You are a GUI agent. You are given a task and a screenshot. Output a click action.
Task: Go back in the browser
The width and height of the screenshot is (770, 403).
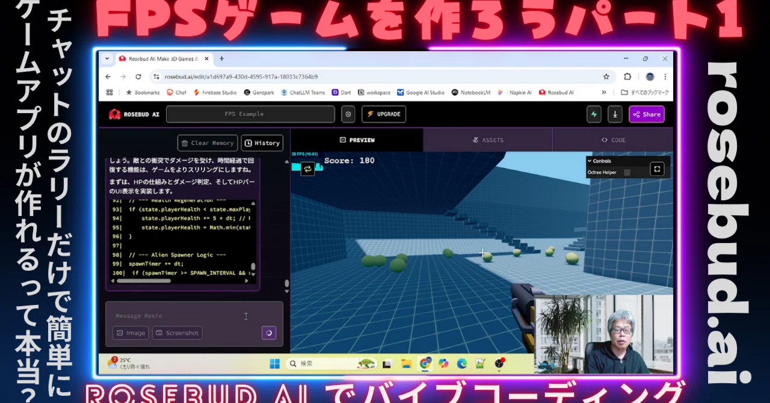pos(108,76)
